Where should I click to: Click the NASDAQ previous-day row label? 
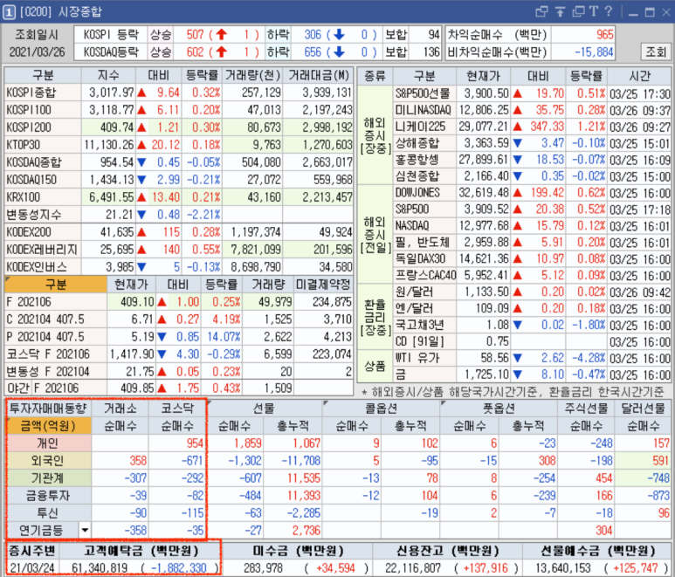click(424, 225)
